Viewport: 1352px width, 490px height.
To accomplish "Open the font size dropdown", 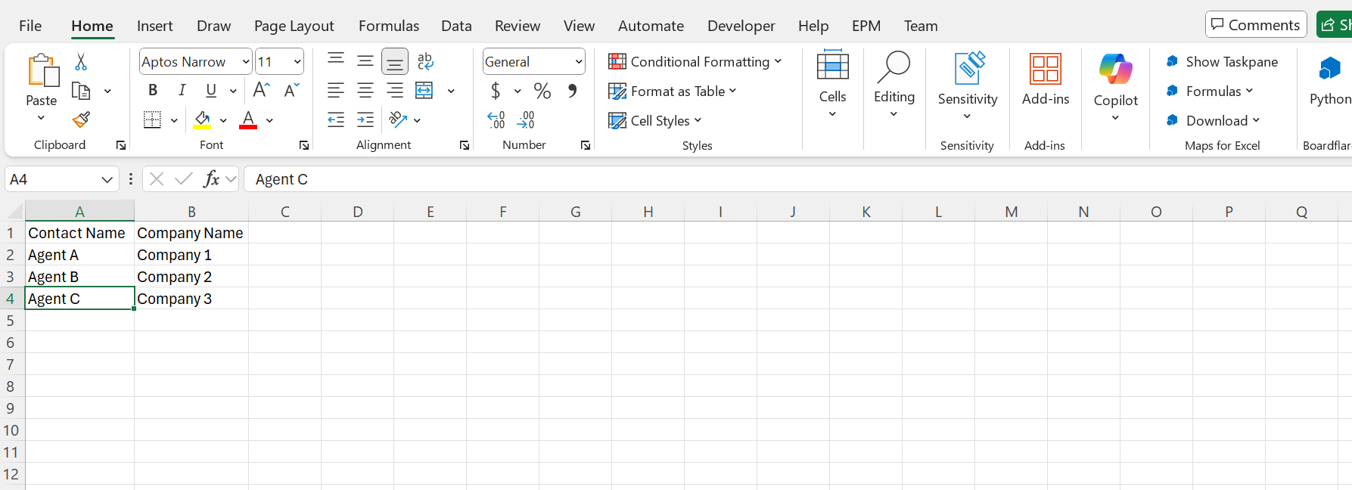I will coord(297,62).
